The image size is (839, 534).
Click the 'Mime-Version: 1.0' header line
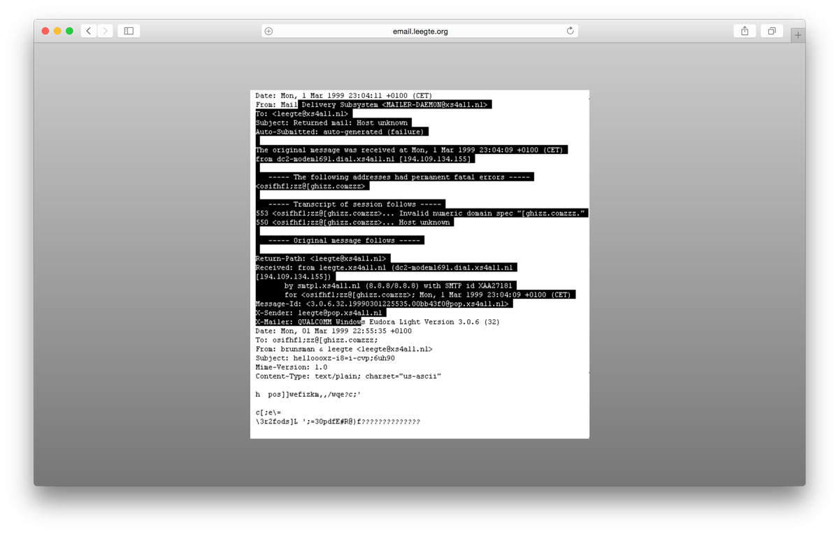point(292,367)
